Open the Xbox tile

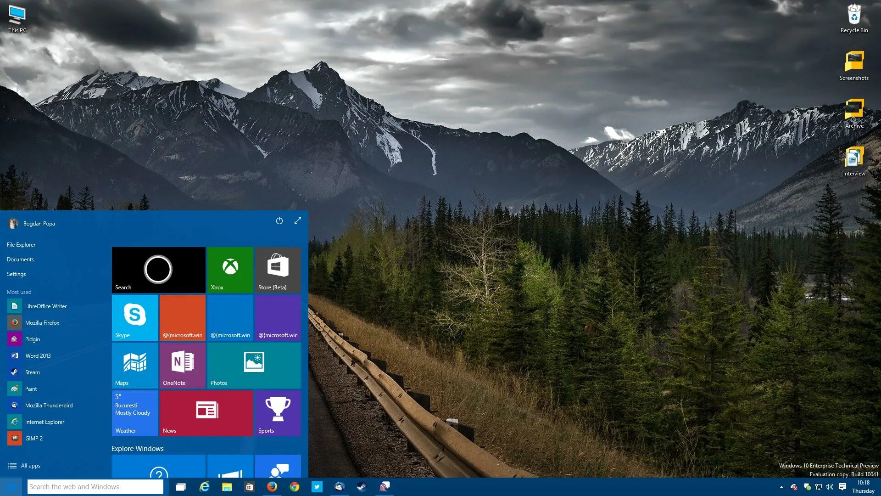tap(230, 270)
